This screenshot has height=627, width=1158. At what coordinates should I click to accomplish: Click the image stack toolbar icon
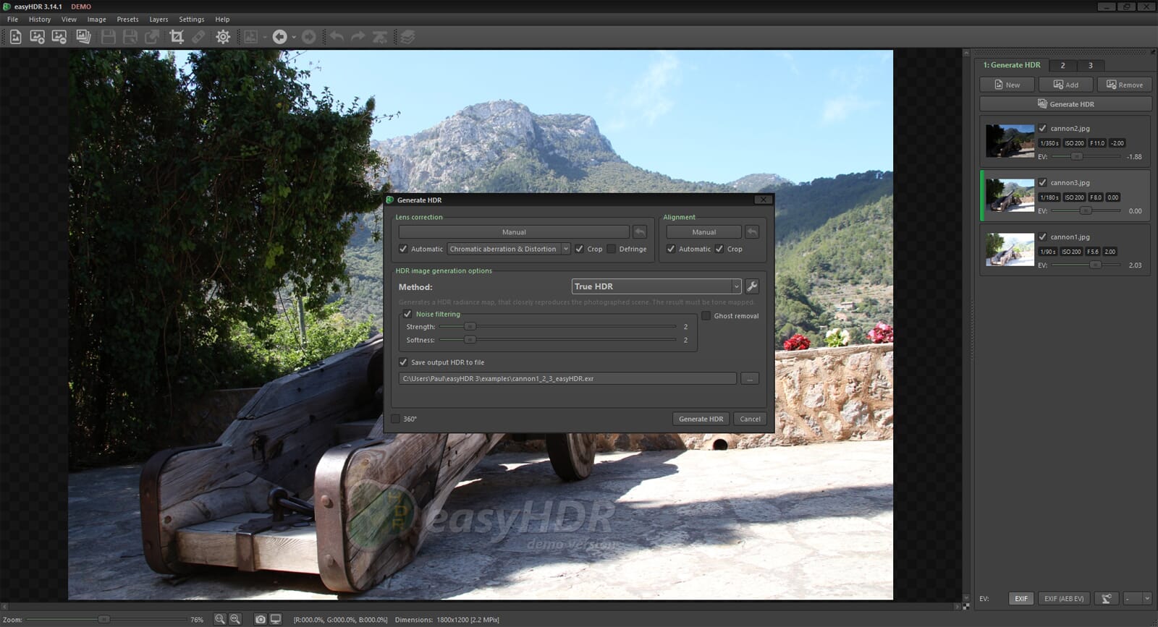(83, 37)
